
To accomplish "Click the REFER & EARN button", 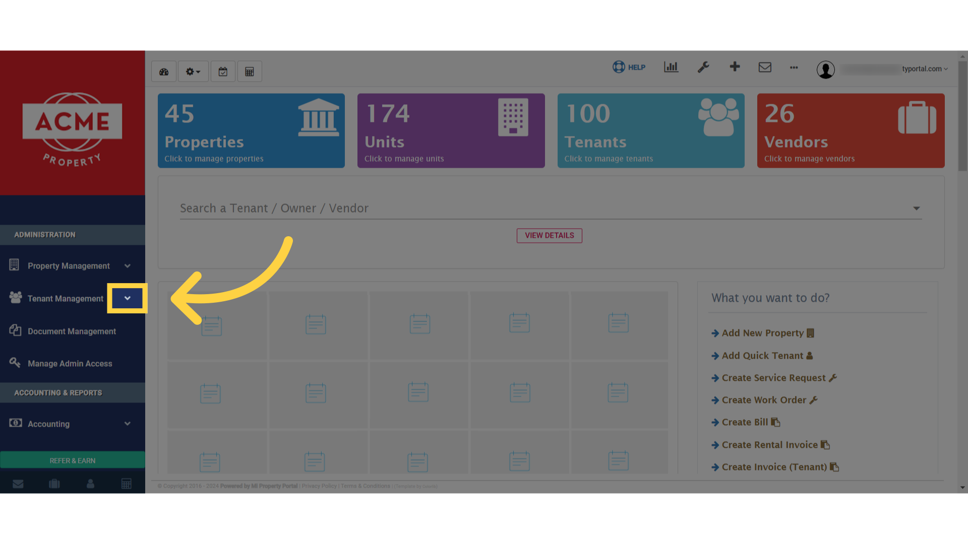I will click(x=73, y=460).
